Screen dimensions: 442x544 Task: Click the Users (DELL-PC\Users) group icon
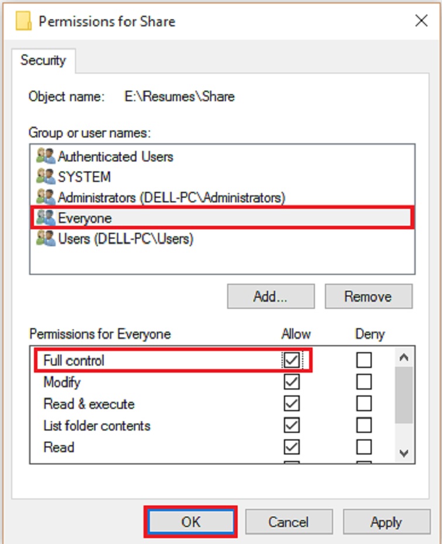coord(46,238)
